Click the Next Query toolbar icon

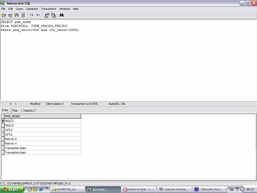(10, 15)
